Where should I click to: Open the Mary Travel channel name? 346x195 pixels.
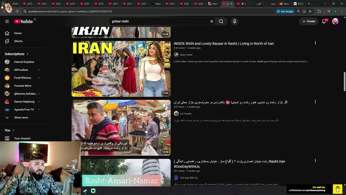coord(186,55)
